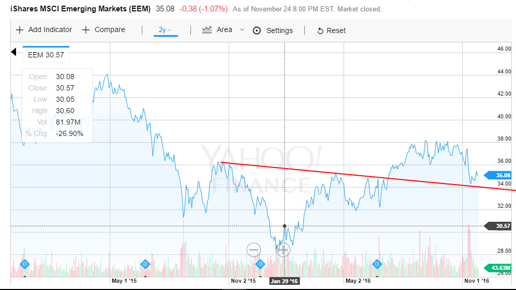Image resolution: width=516 pixels, height=290 pixels.
Task: Click the blue 35.08 current price tag
Action: pyautogui.click(x=499, y=175)
